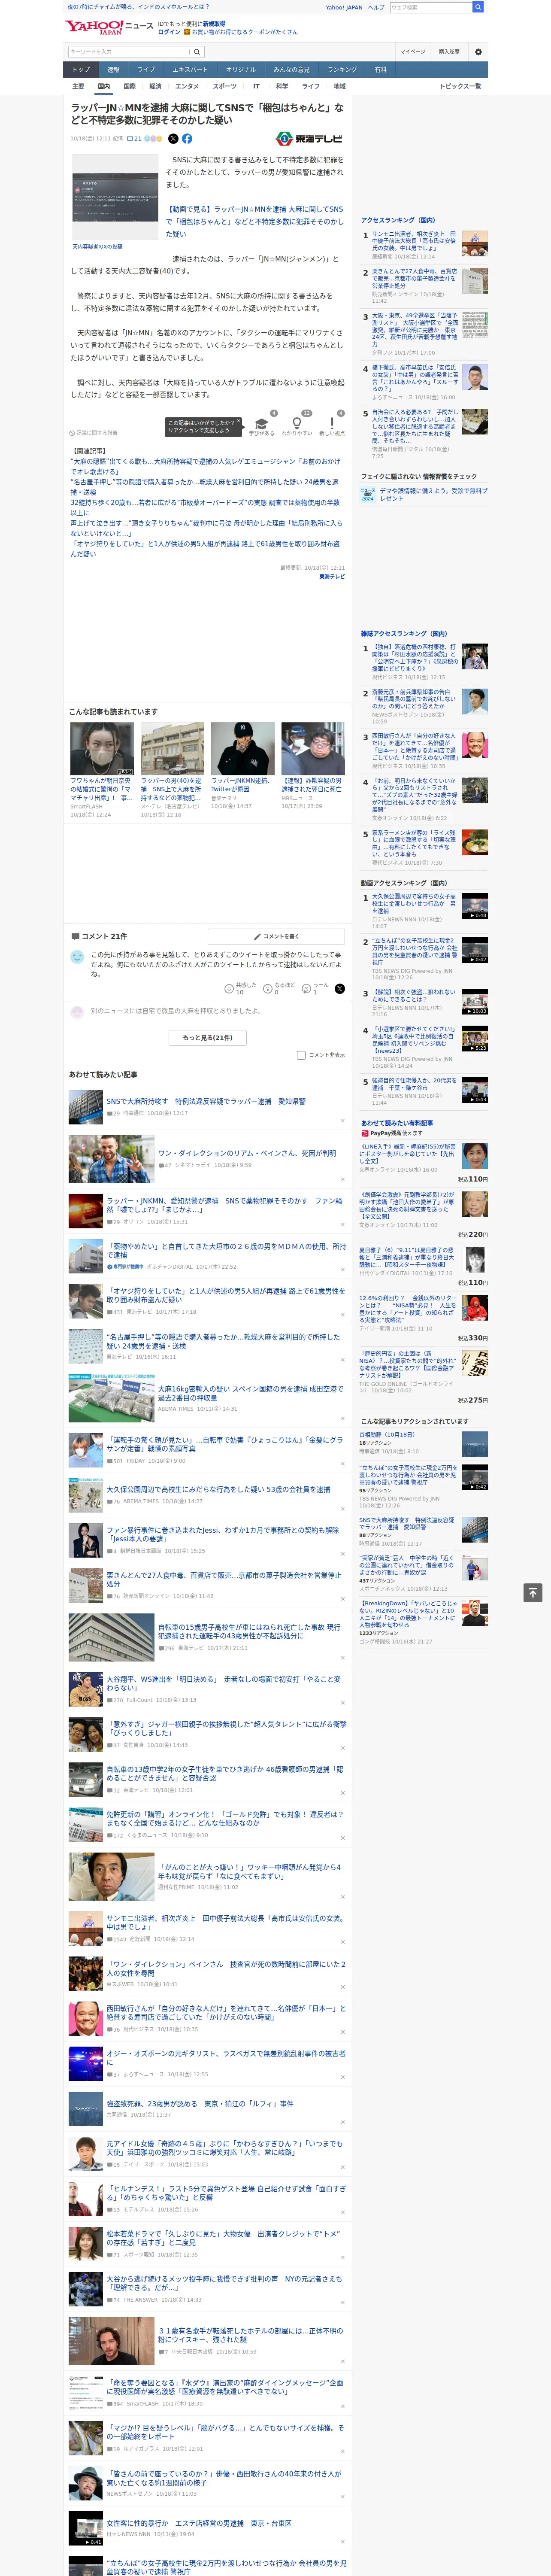Screen dimensions: 551x2576
Task: Open トピックス一覧 link
Action: click(x=460, y=86)
